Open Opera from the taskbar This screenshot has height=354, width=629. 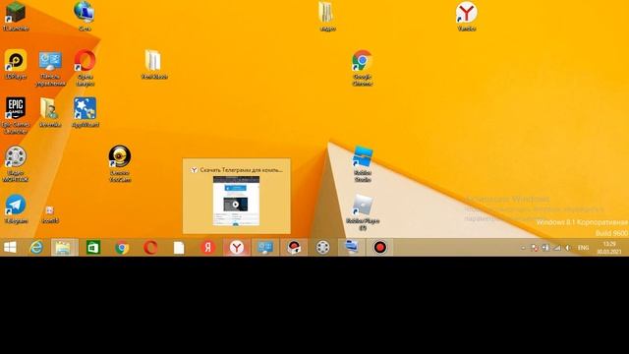point(150,247)
